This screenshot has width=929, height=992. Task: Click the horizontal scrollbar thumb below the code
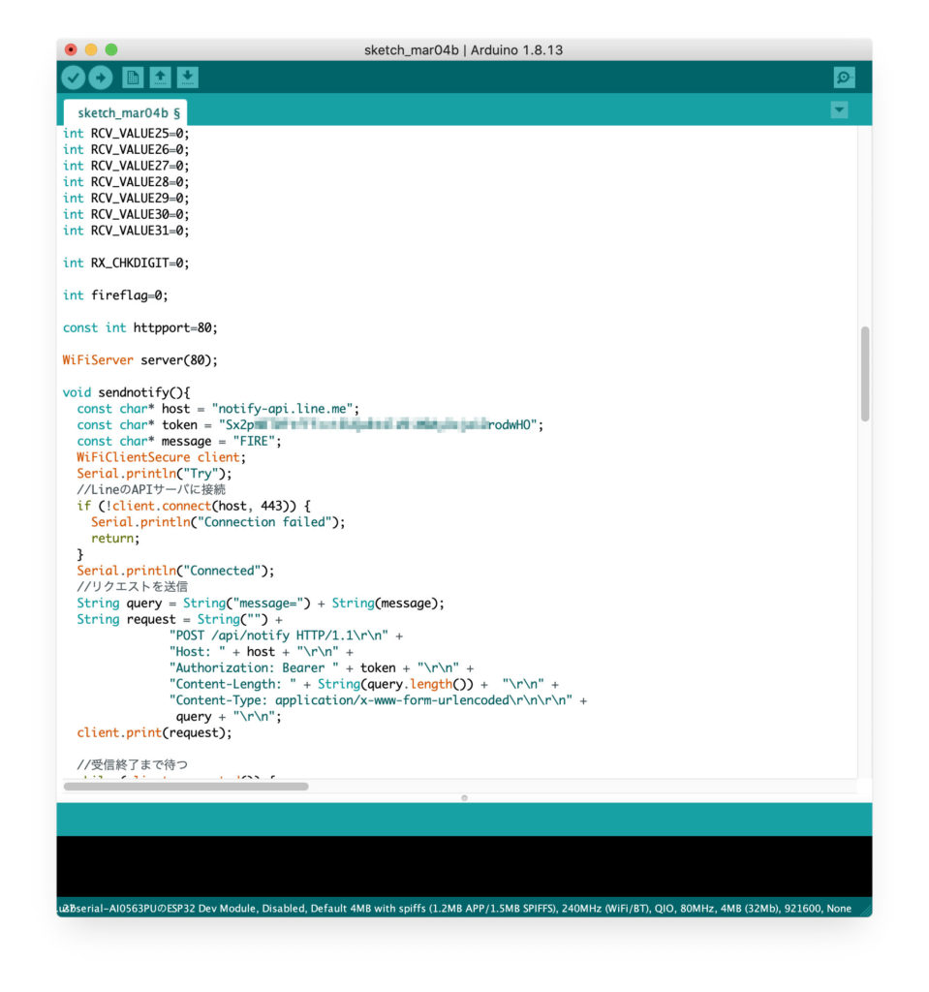pos(186,787)
